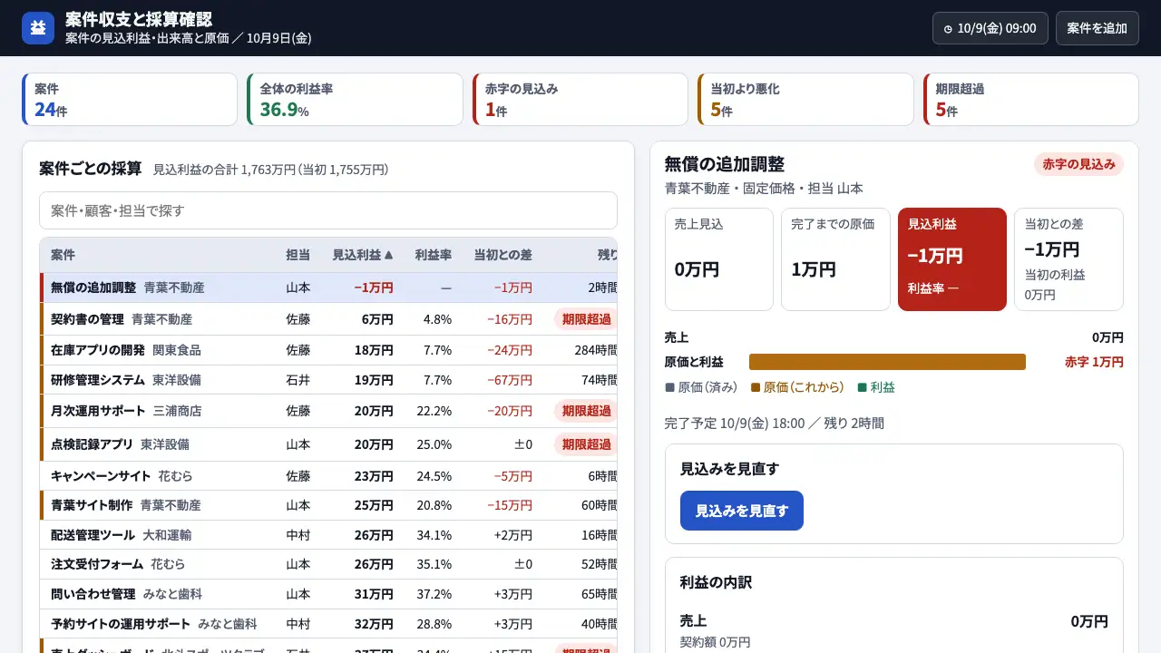The width and height of the screenshot is (1161, 653).
Task: Click the 見込みを見直す blue button
Action: click(742, 511)
